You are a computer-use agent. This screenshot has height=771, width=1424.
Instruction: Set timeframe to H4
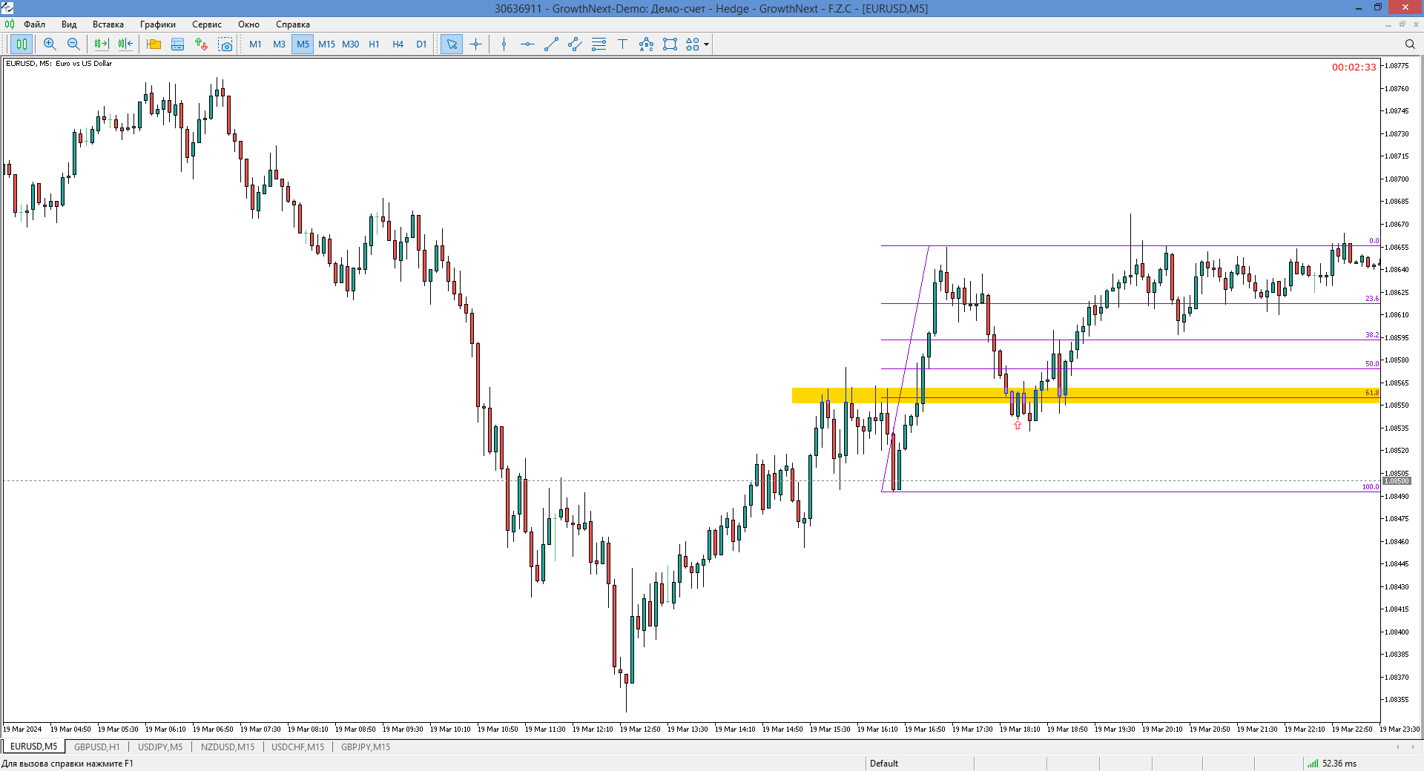398,44
